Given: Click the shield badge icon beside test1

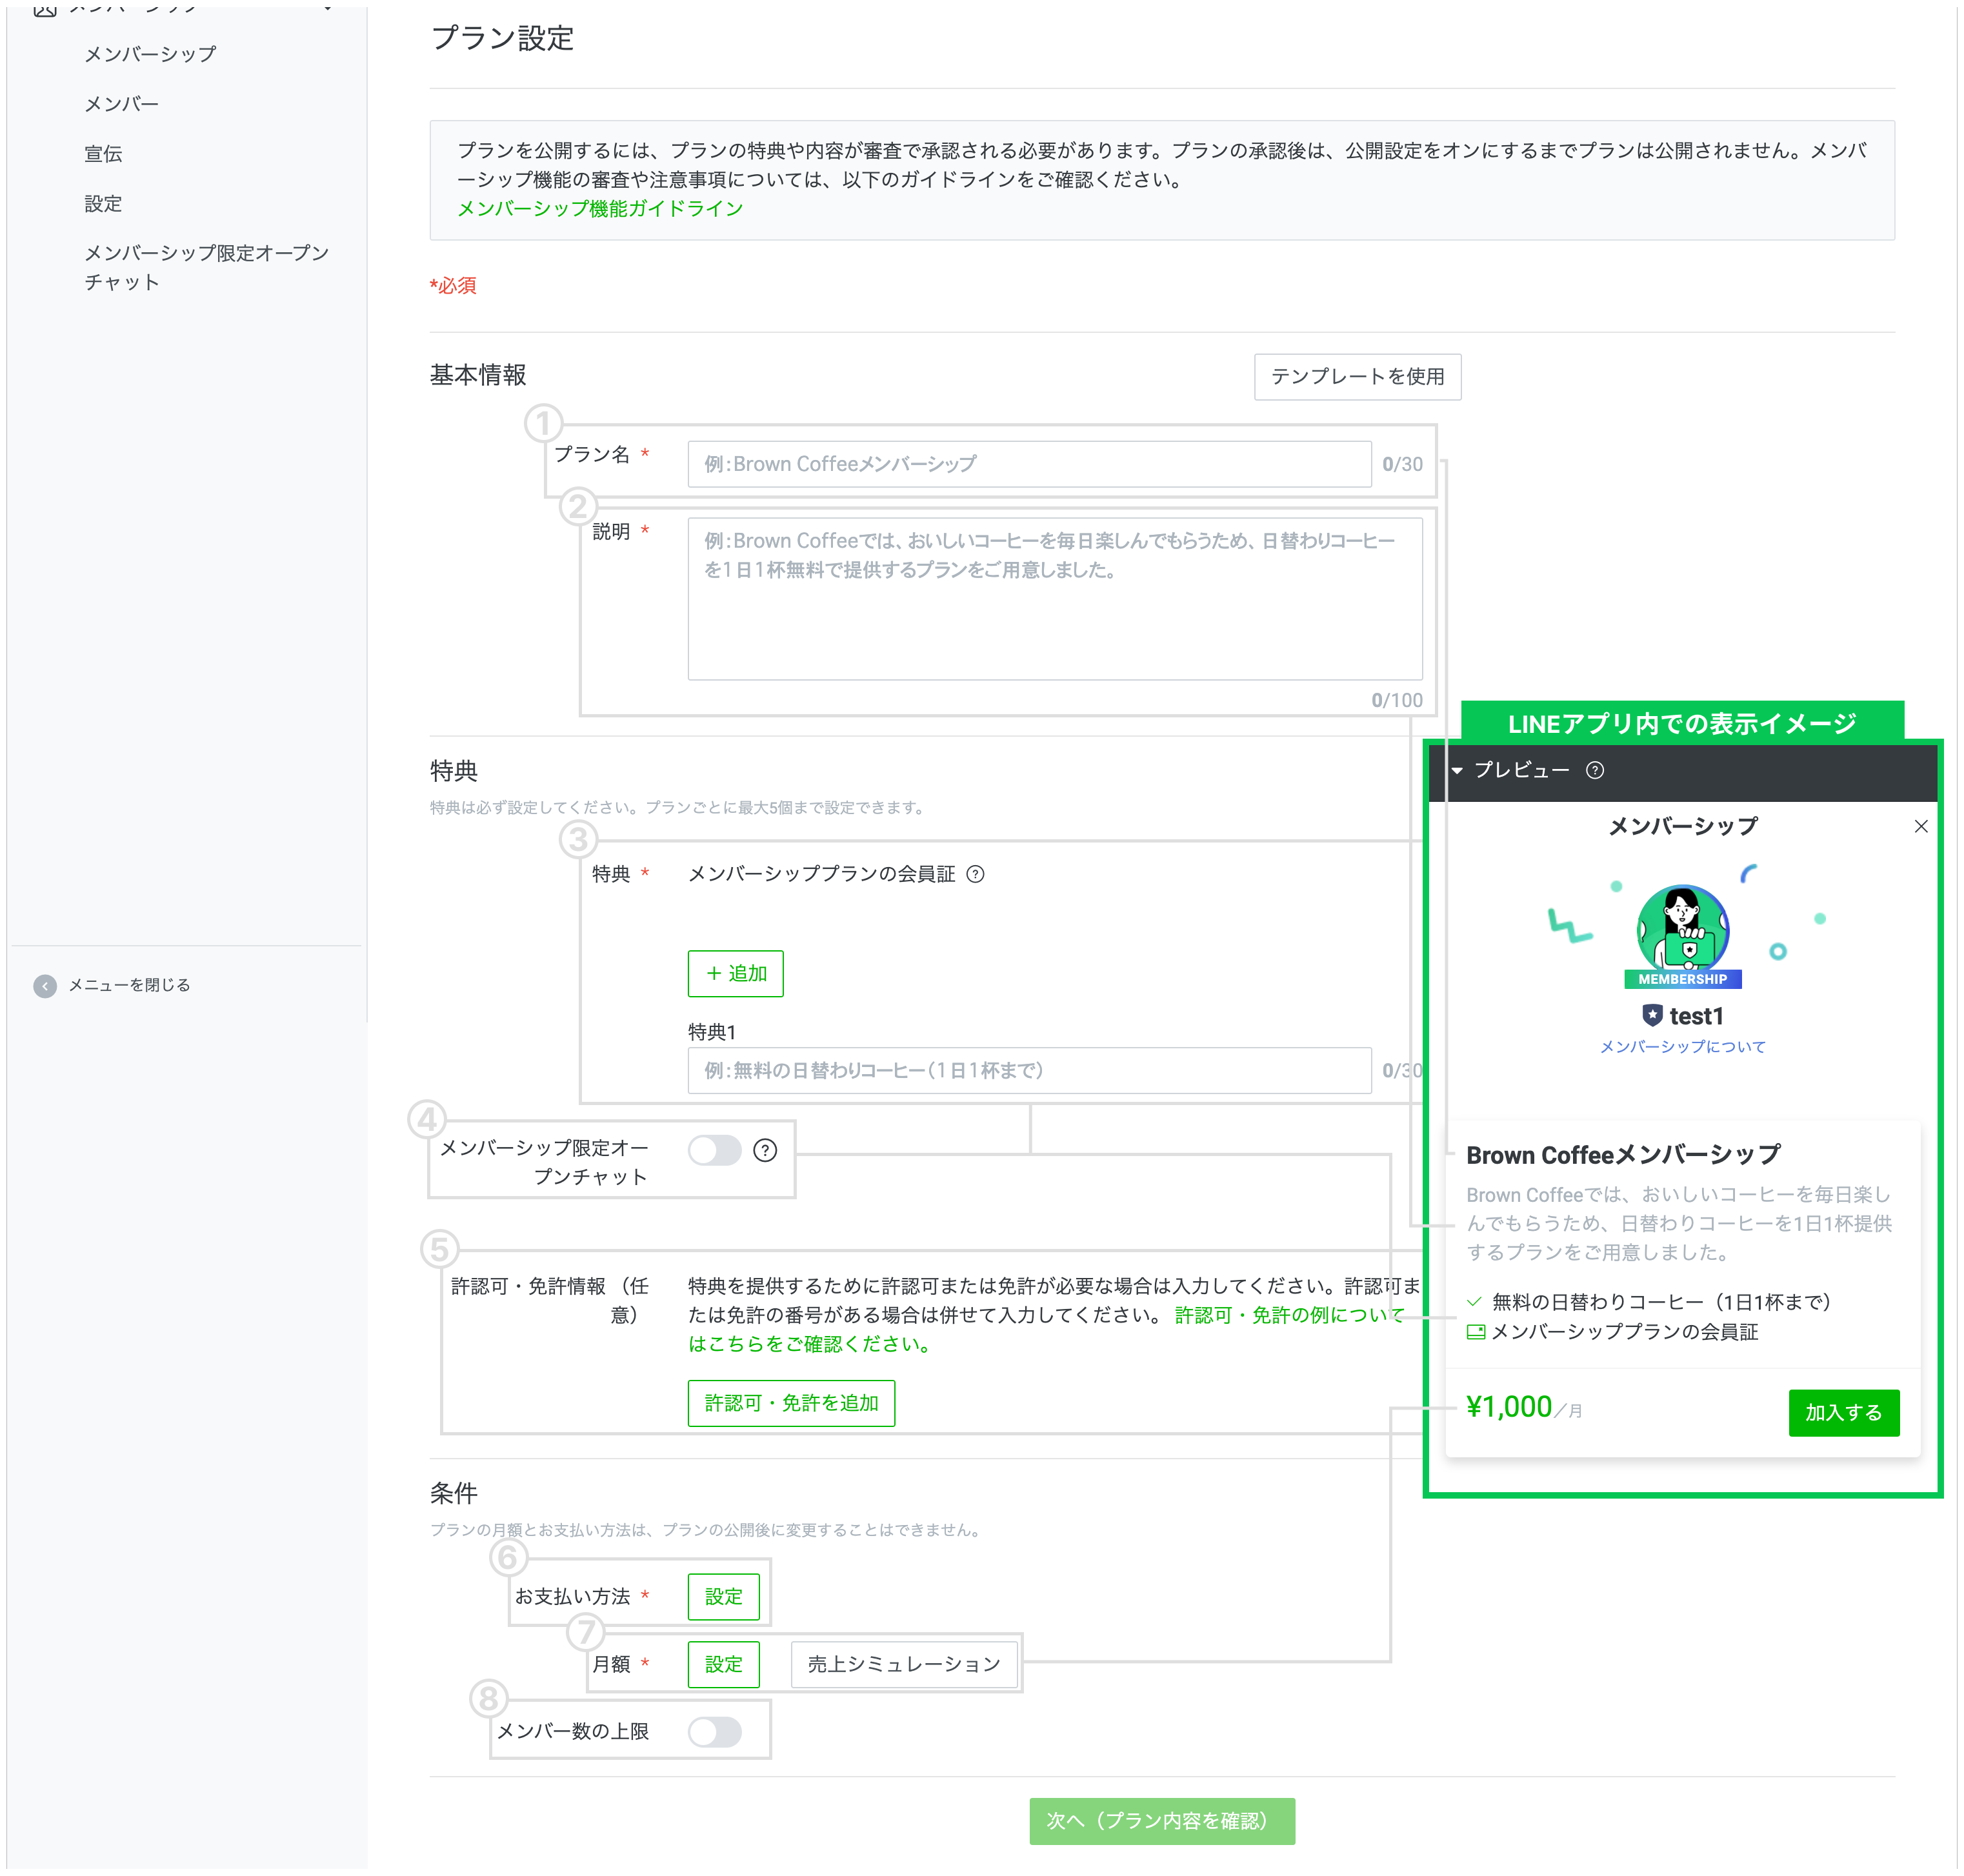Looking at the screenshot, I should 1652,1016.
